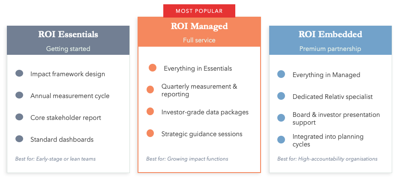Click the orange bullet beside Strategic guidance sessions
The image size is (399, 179).
[x=150, y=133]
